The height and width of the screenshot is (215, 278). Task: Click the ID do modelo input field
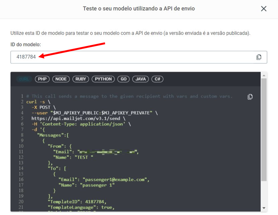point(139,57)
